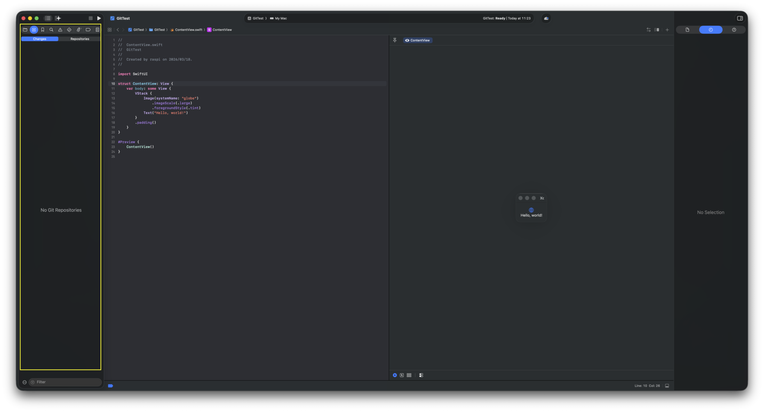Toggle the bottom debug area
Viewport: 764px width, 412px height.
(x=667, y=386)
